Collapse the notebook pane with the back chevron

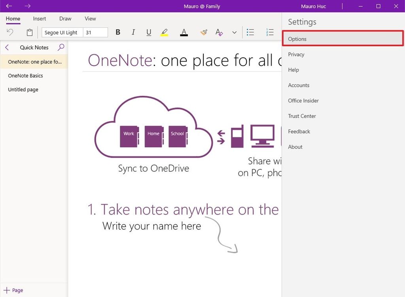pyautogui.click(x=7, y=47)
